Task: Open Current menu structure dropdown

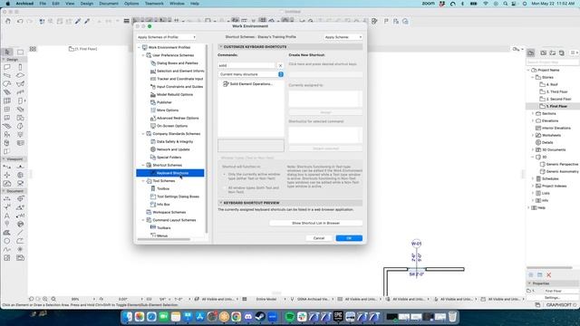Action: click(251, 74)
